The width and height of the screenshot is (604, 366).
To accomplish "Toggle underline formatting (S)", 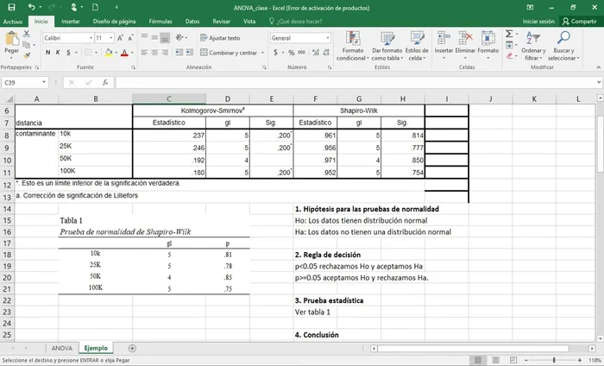I will click(68, 53).
